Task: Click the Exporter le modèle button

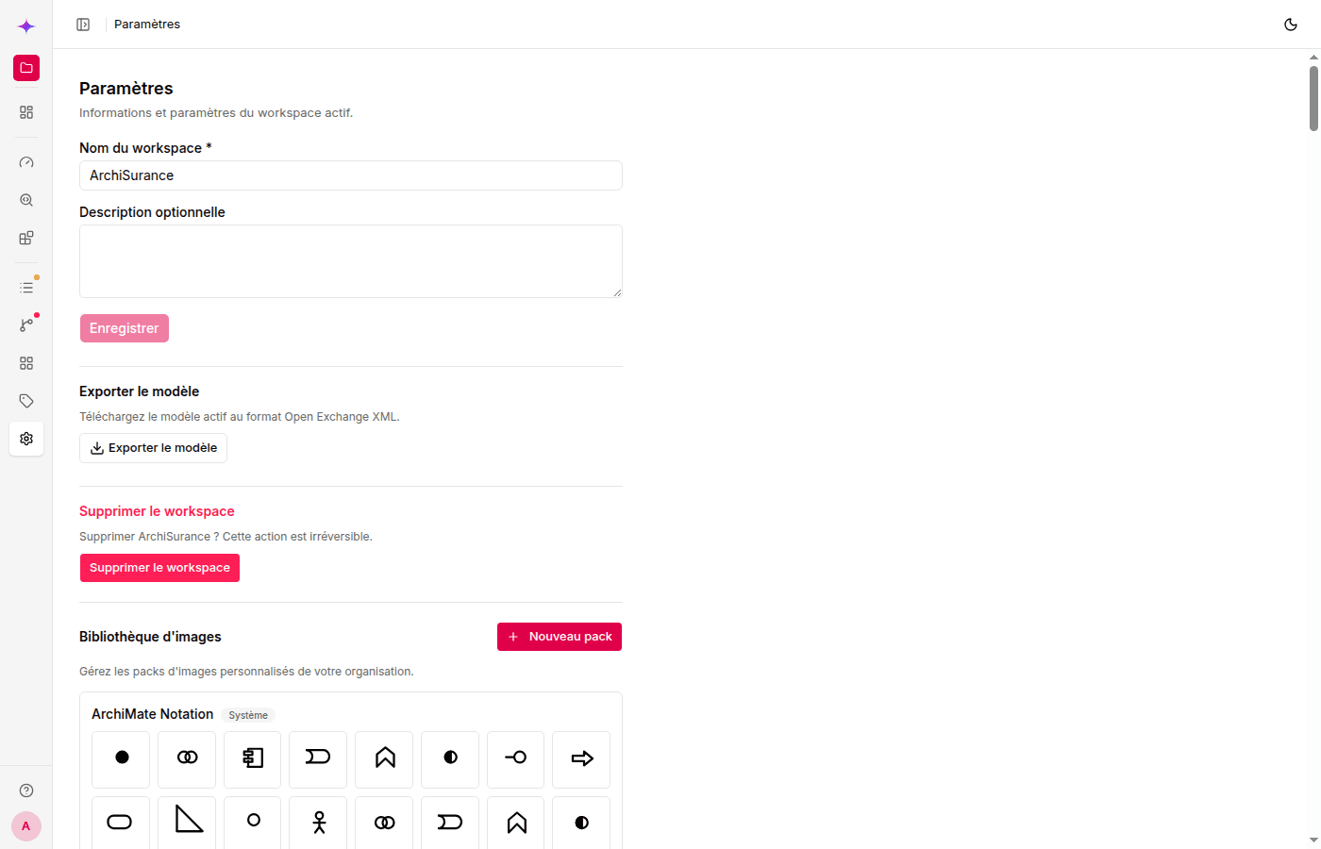Action: 153,448
